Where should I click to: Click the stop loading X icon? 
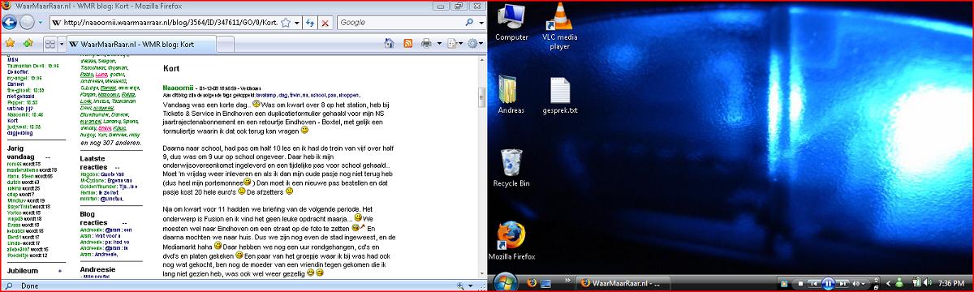coord(325,23)
